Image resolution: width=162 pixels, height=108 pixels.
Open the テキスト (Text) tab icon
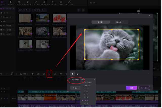click(x=11, y=3)
